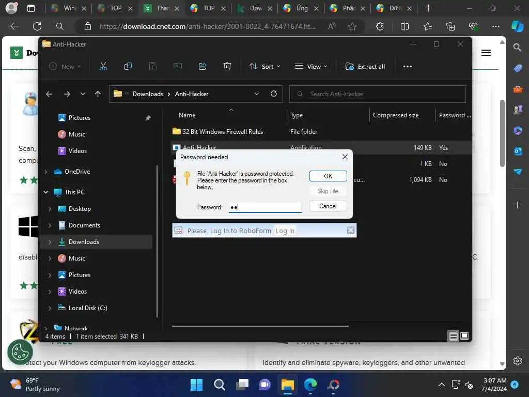Open the Sort dropdown menu
Screen dimensions: 529x397
[x=265, y=67]
